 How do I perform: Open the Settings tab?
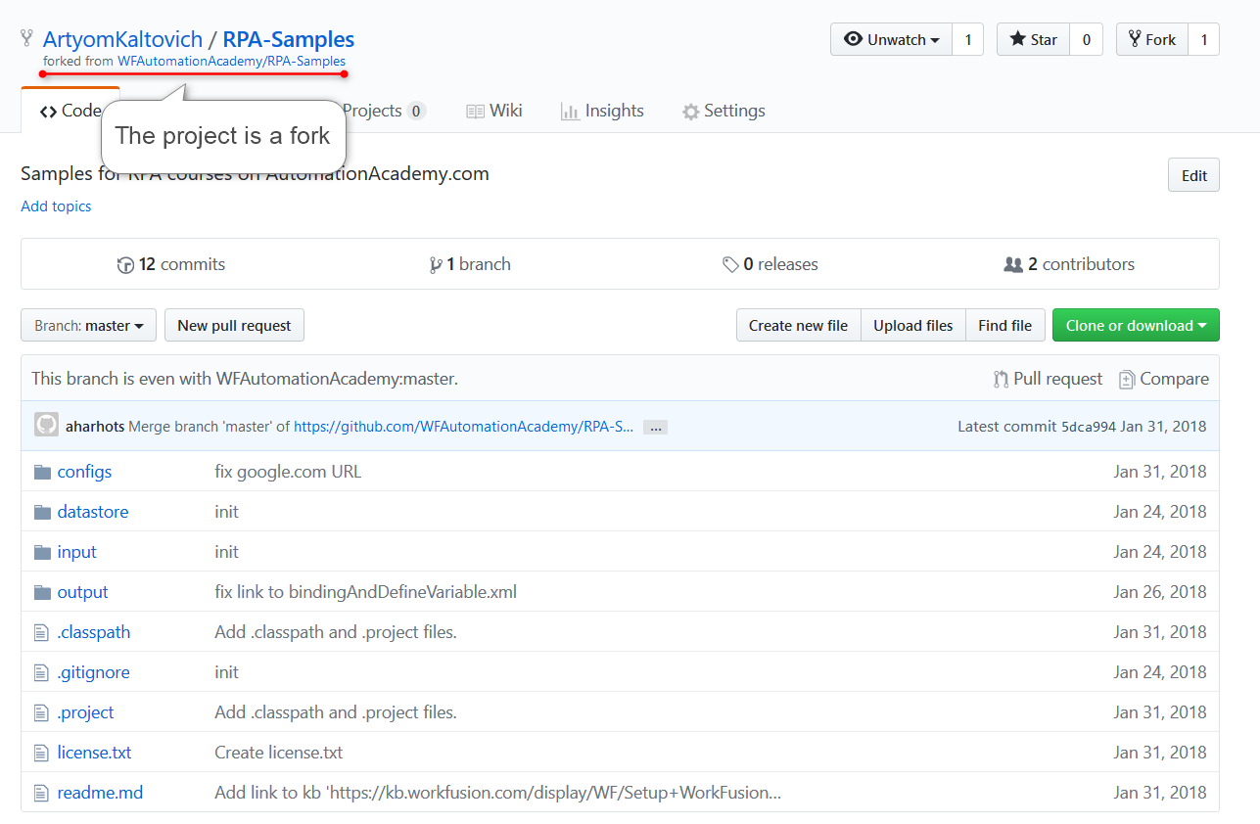(x=723, y=111)
